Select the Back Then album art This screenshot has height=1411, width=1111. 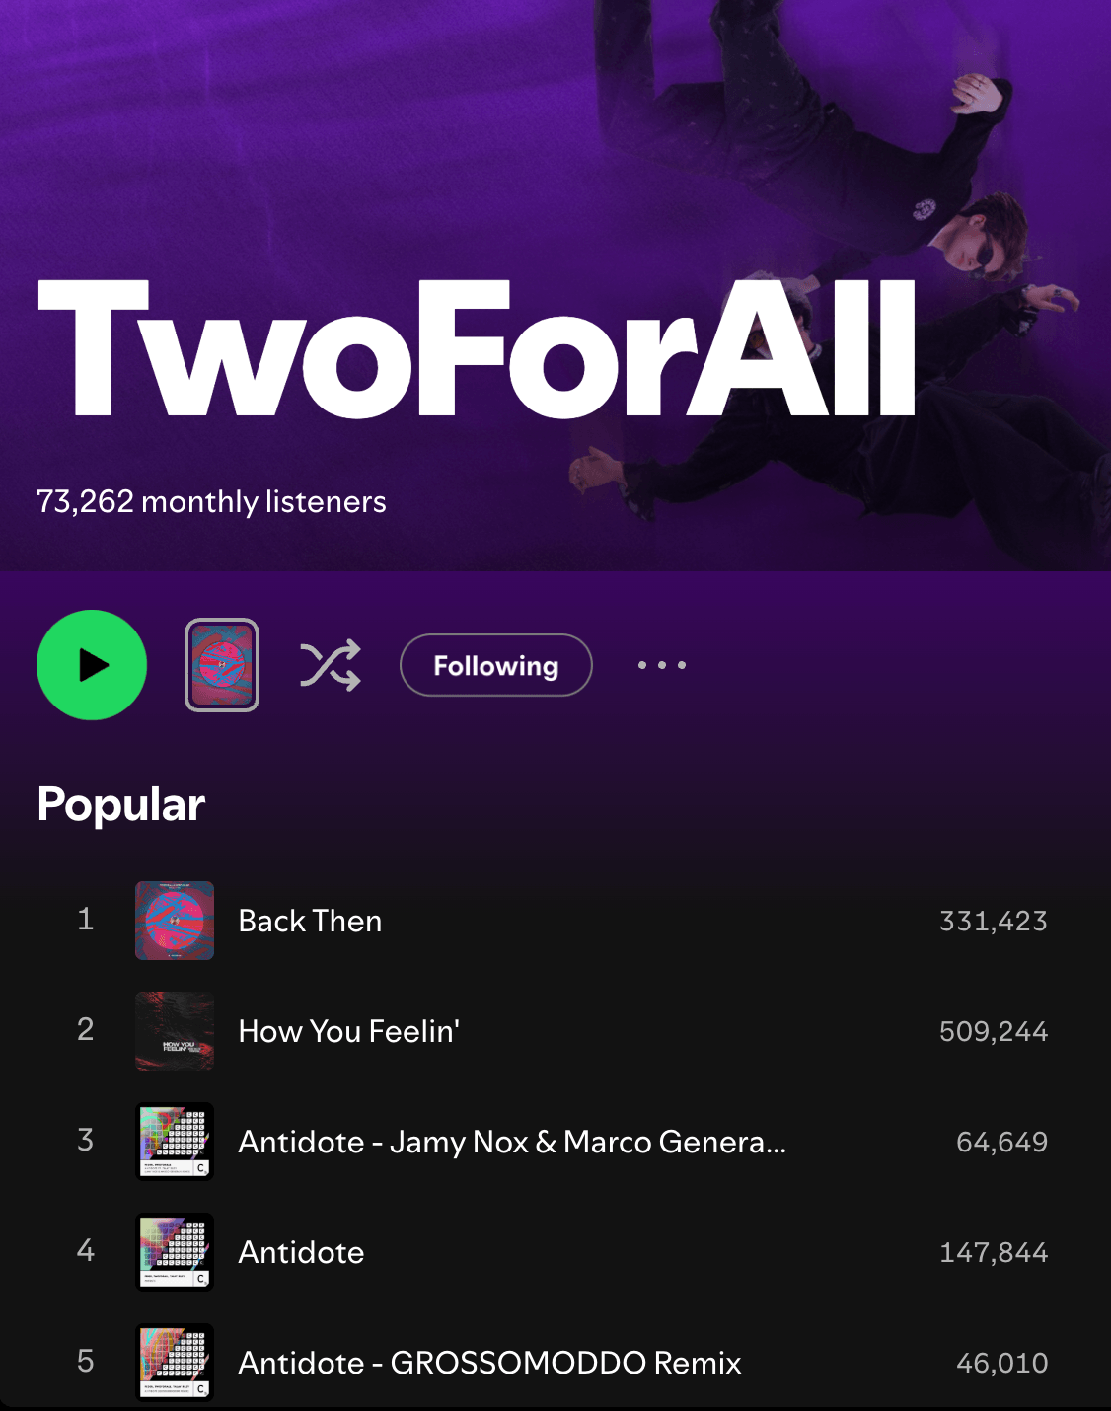[175, 921]
